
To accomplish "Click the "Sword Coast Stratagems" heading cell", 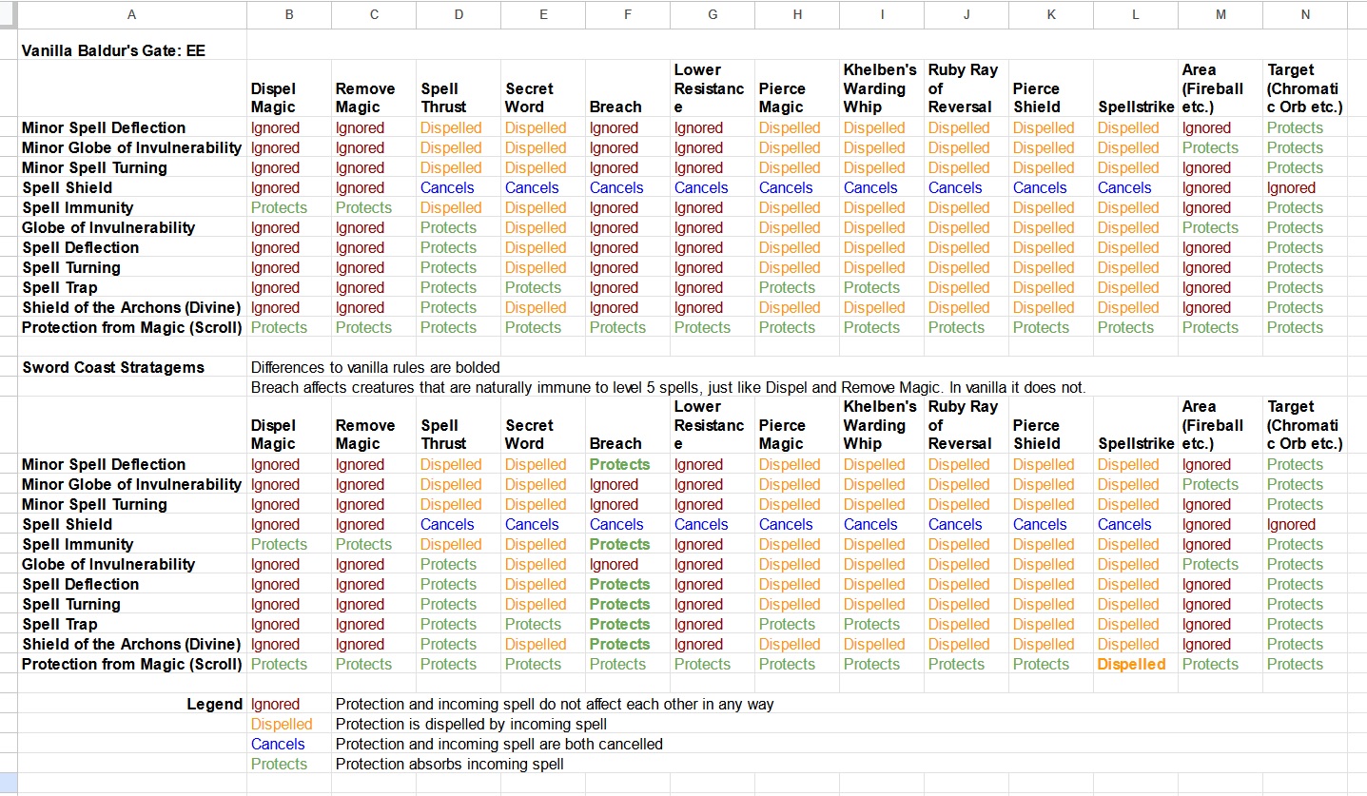I will click(113, 368).
